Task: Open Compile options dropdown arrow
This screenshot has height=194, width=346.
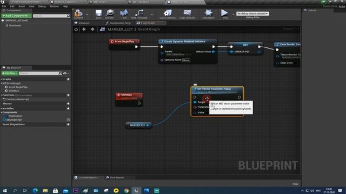Action: [87, 15]
